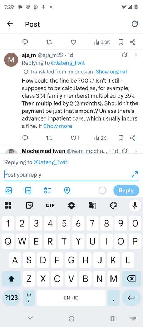Send the reply with the Reply button

click(126, 190)
